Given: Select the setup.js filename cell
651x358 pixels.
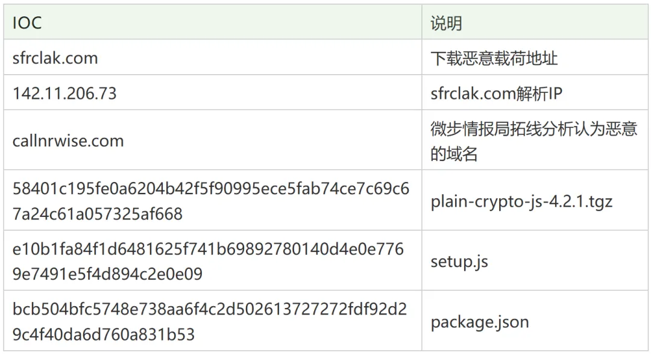Looking at the screenshot, I should (459, 262).
